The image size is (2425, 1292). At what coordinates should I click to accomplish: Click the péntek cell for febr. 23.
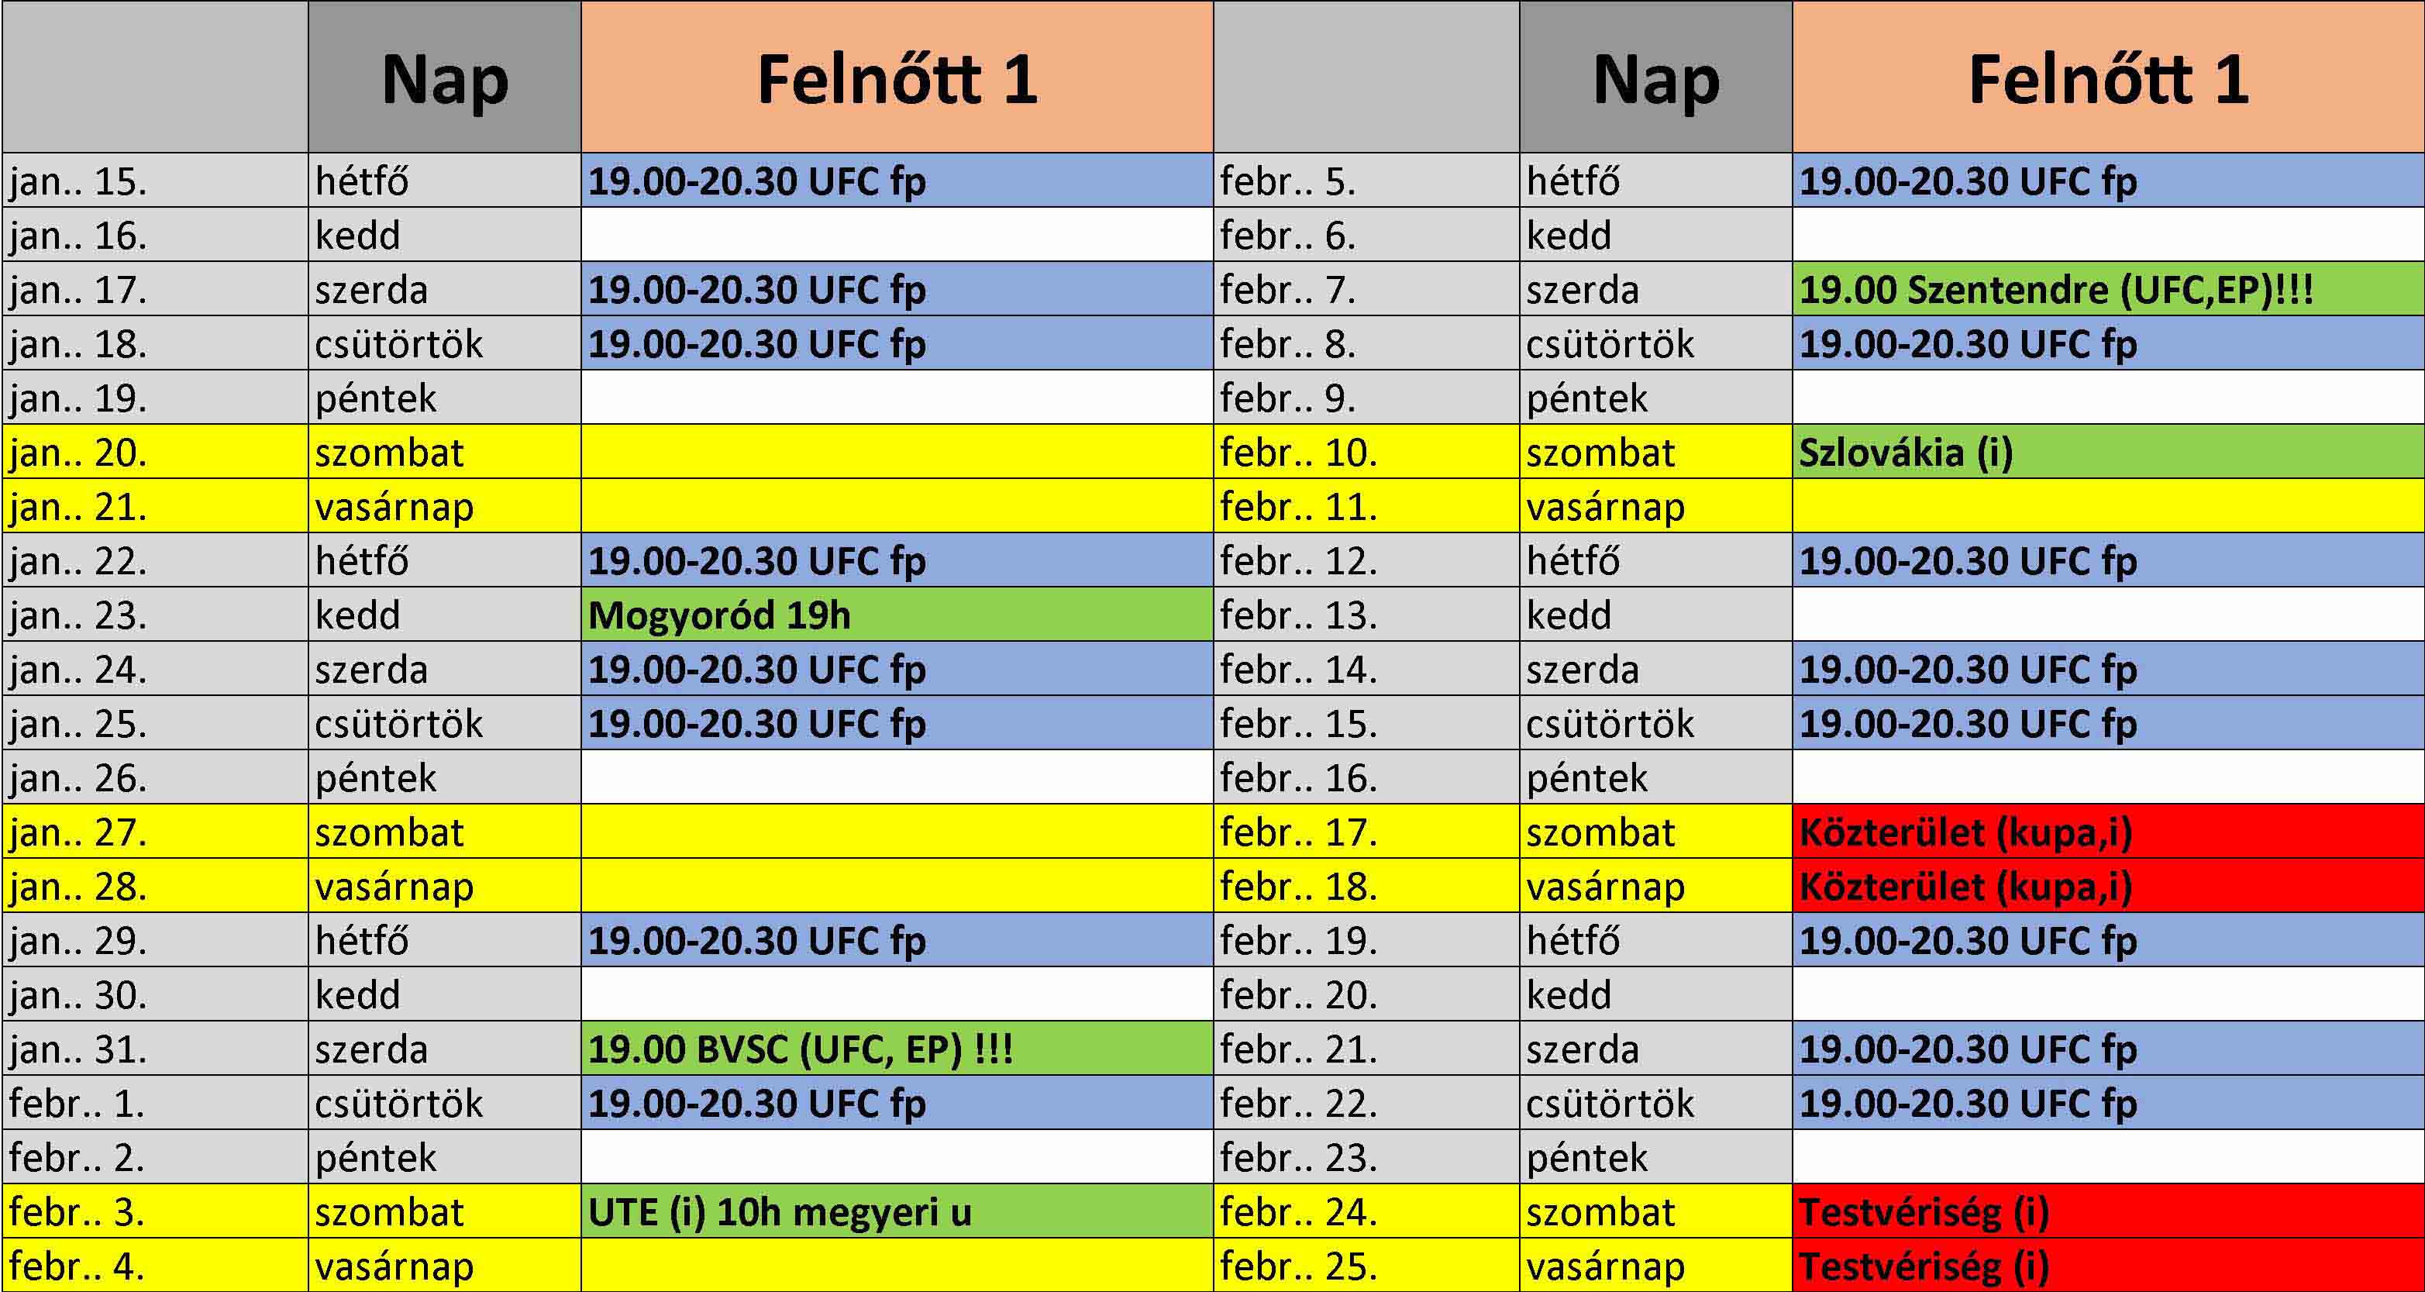coord(1655,1157)
